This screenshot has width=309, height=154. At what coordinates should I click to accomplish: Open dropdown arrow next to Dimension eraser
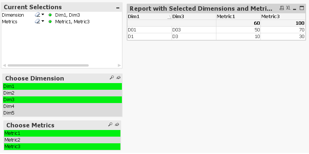tap(43, 15)
